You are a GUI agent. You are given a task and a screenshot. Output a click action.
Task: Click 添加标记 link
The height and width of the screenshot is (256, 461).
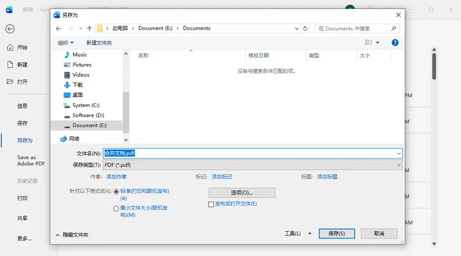222,177
